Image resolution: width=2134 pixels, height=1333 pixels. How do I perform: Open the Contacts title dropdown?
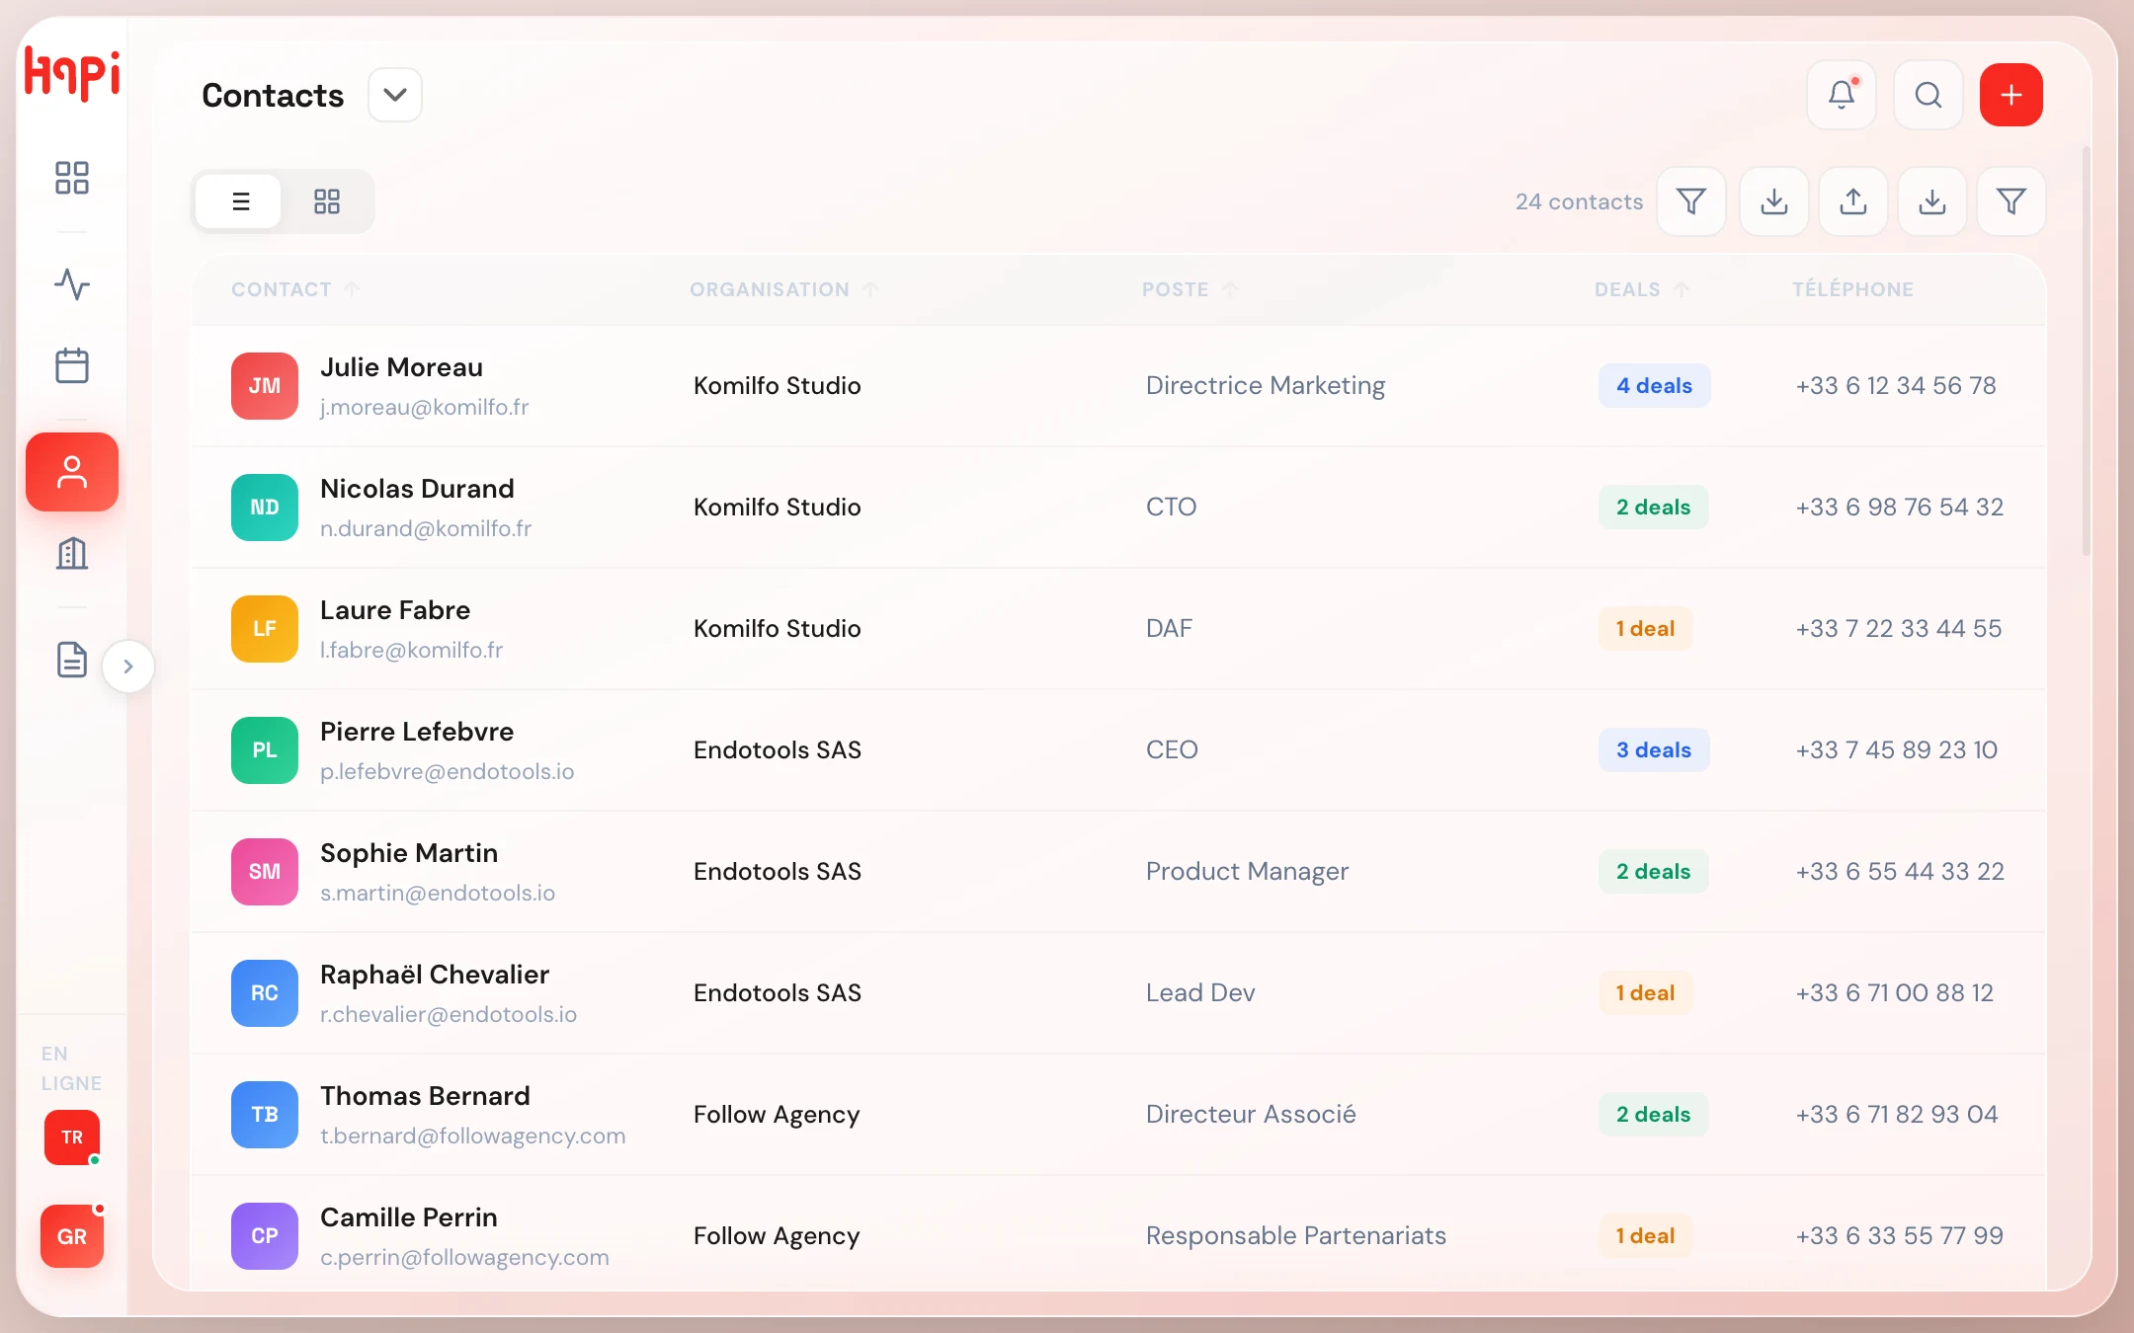tap(395, 95)
